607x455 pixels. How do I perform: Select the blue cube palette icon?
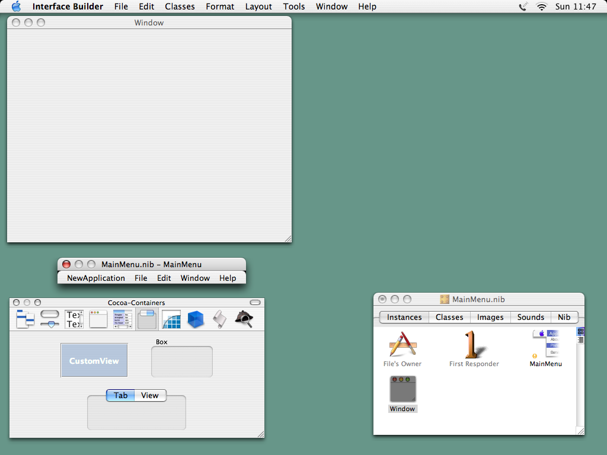click(196, 319)
